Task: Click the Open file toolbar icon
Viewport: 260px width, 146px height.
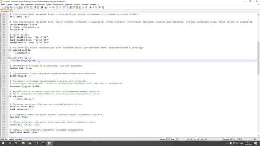Action: tap(5, 7)
